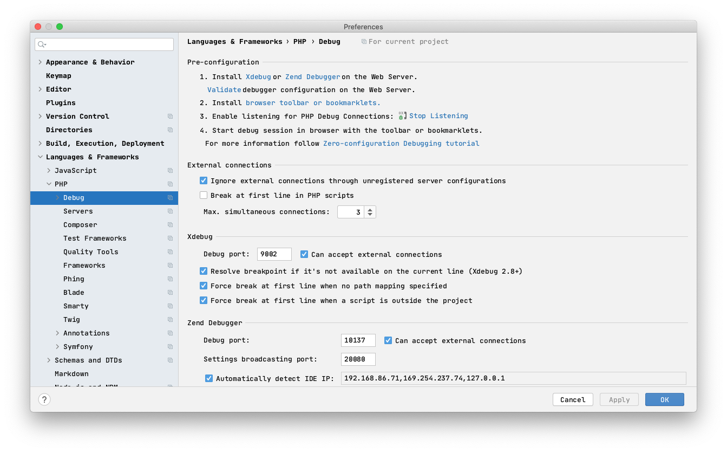Expand Version Control section
The image size is (727, 452).
[40, 117]
